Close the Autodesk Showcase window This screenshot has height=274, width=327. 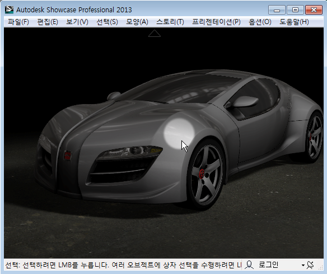click(314, 10)
